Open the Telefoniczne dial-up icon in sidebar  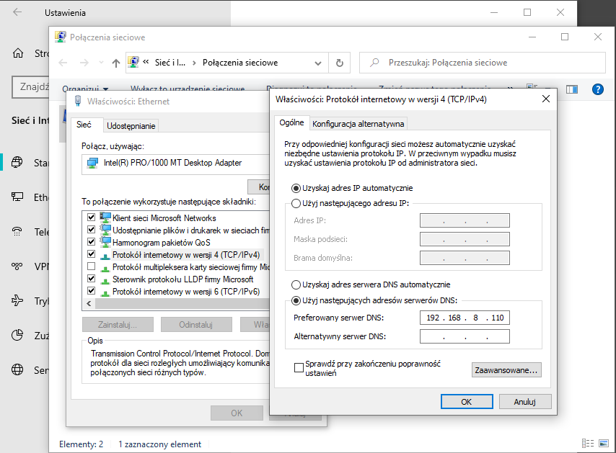tap(17, 231)
